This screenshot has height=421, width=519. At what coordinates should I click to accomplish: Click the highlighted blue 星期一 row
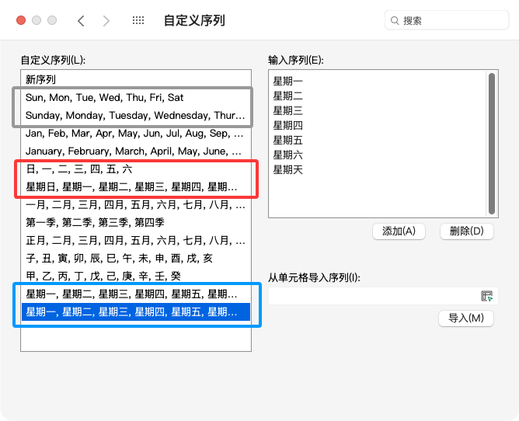(136, 311)
